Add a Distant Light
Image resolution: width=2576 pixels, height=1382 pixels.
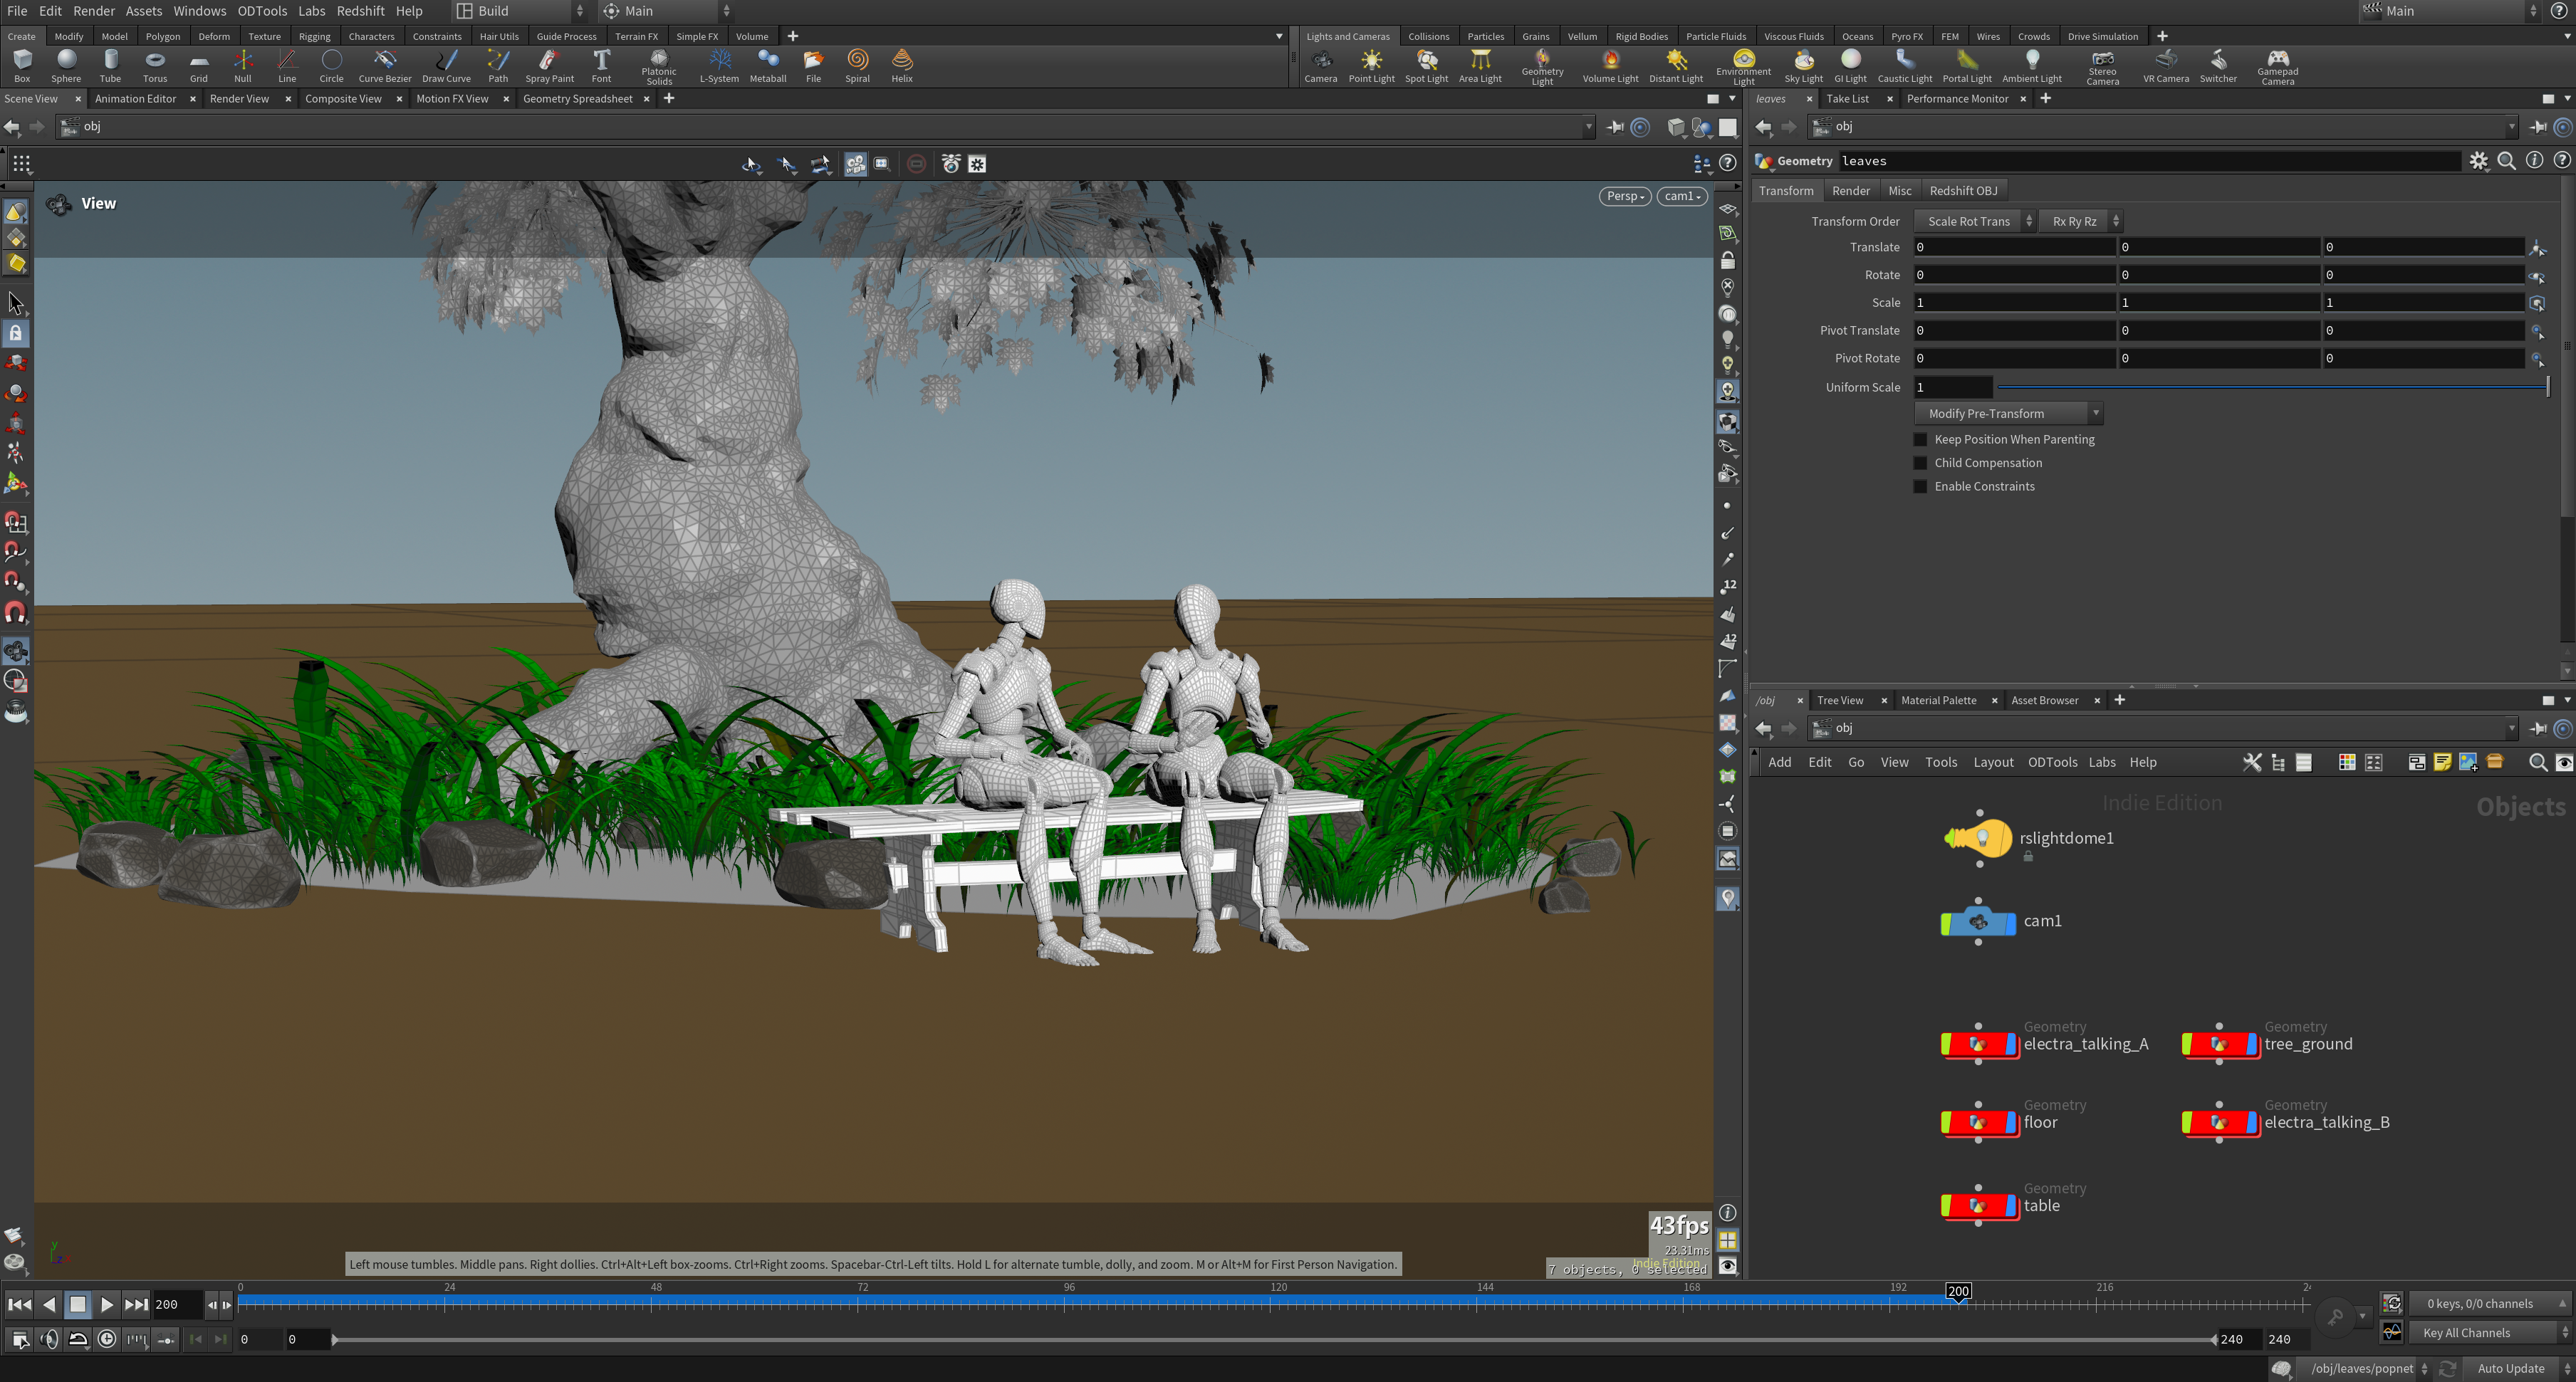click(1676, 66)
